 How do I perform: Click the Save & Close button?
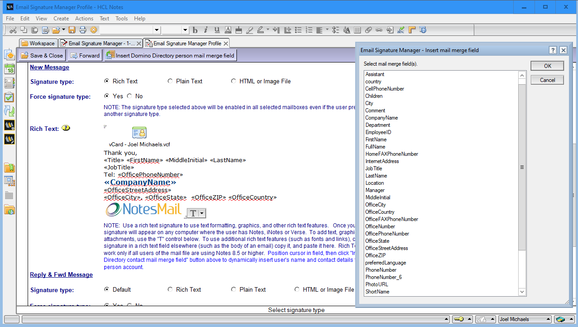(42, 55)
